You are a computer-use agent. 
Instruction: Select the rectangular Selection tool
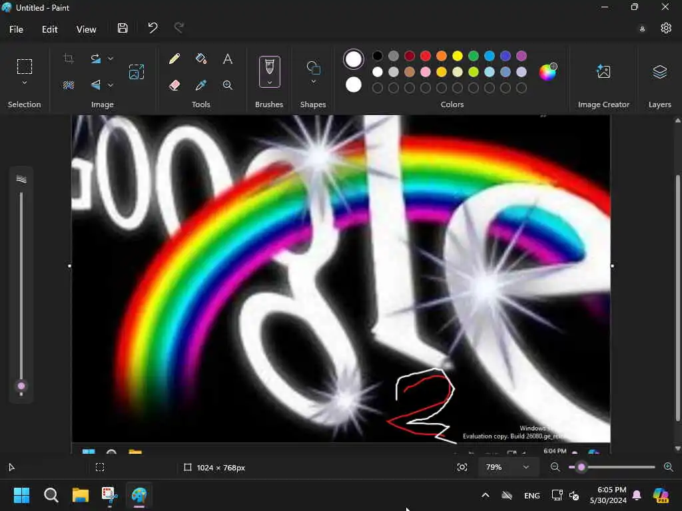25,67
